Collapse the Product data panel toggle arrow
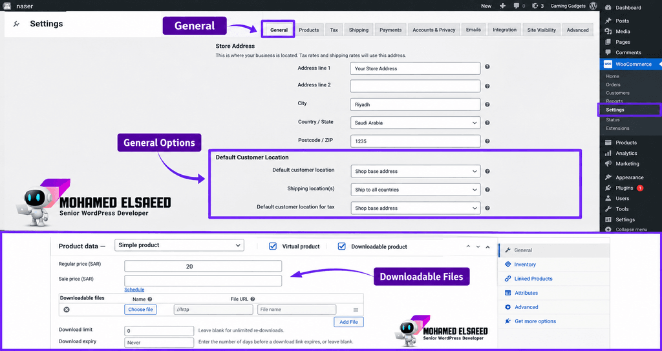This screenshot has width=662, height=351. coord(488,247)
